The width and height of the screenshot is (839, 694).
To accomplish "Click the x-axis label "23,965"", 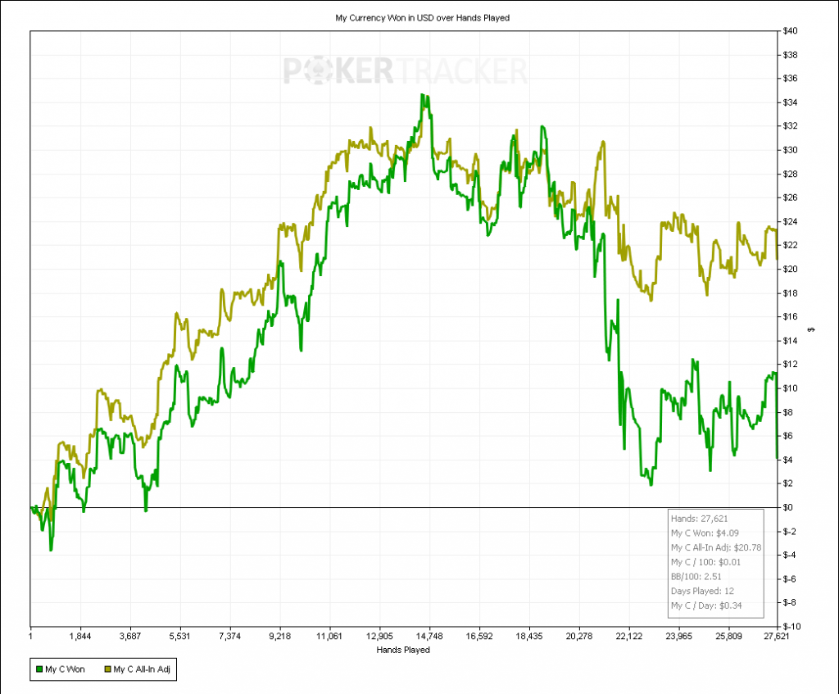I will tap(678, 636).
